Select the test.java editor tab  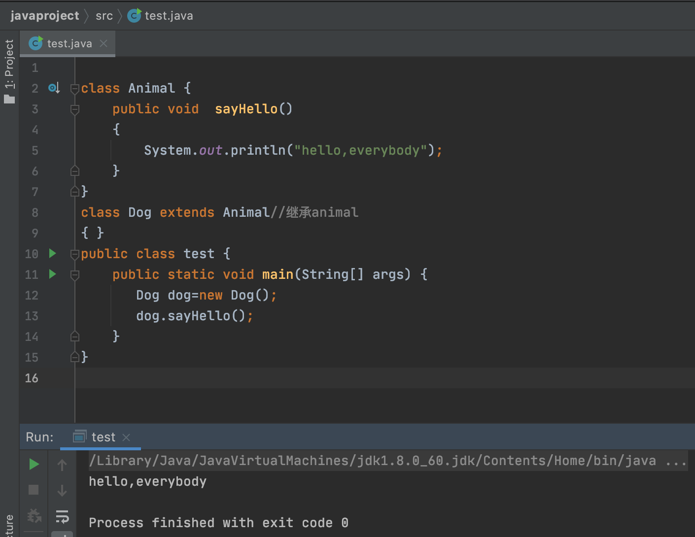point(69,44)
